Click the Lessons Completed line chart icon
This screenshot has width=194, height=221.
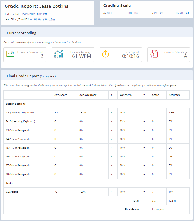(10, 54)
